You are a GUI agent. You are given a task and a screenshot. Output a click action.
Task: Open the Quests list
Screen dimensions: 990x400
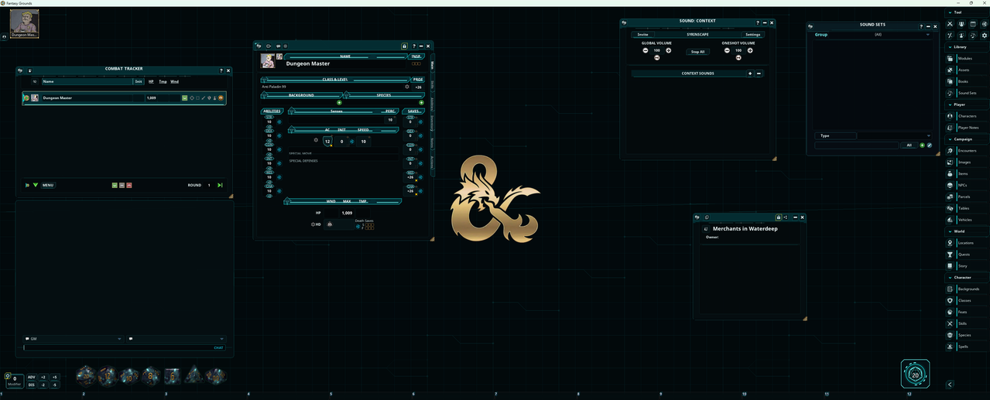[x=966, y=255]
